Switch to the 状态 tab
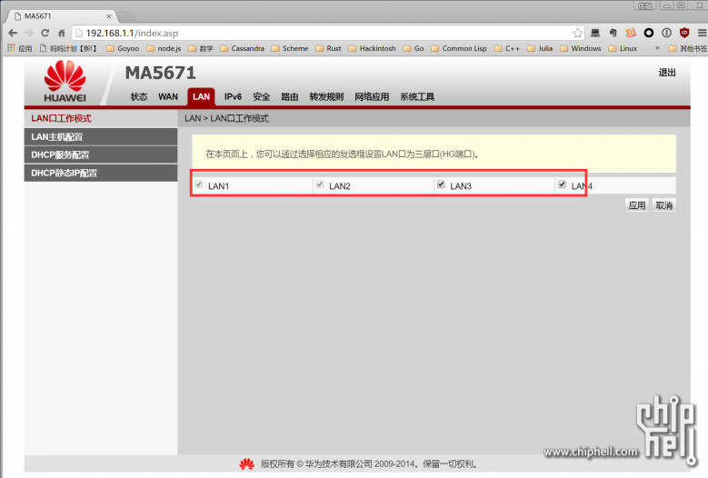The width and height of the screenshot is (708, 478). [x=139, y=96]
